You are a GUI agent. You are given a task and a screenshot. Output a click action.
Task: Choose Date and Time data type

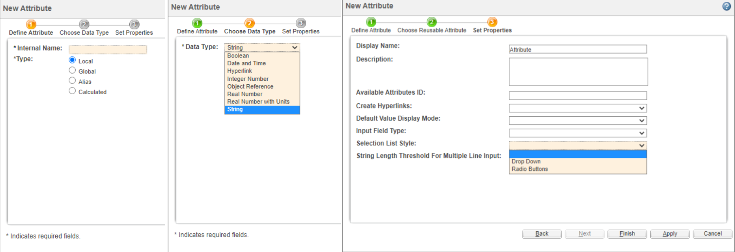tap(262, 63)
